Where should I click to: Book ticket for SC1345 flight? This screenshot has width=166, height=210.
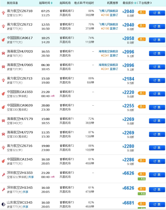(157, 204)
